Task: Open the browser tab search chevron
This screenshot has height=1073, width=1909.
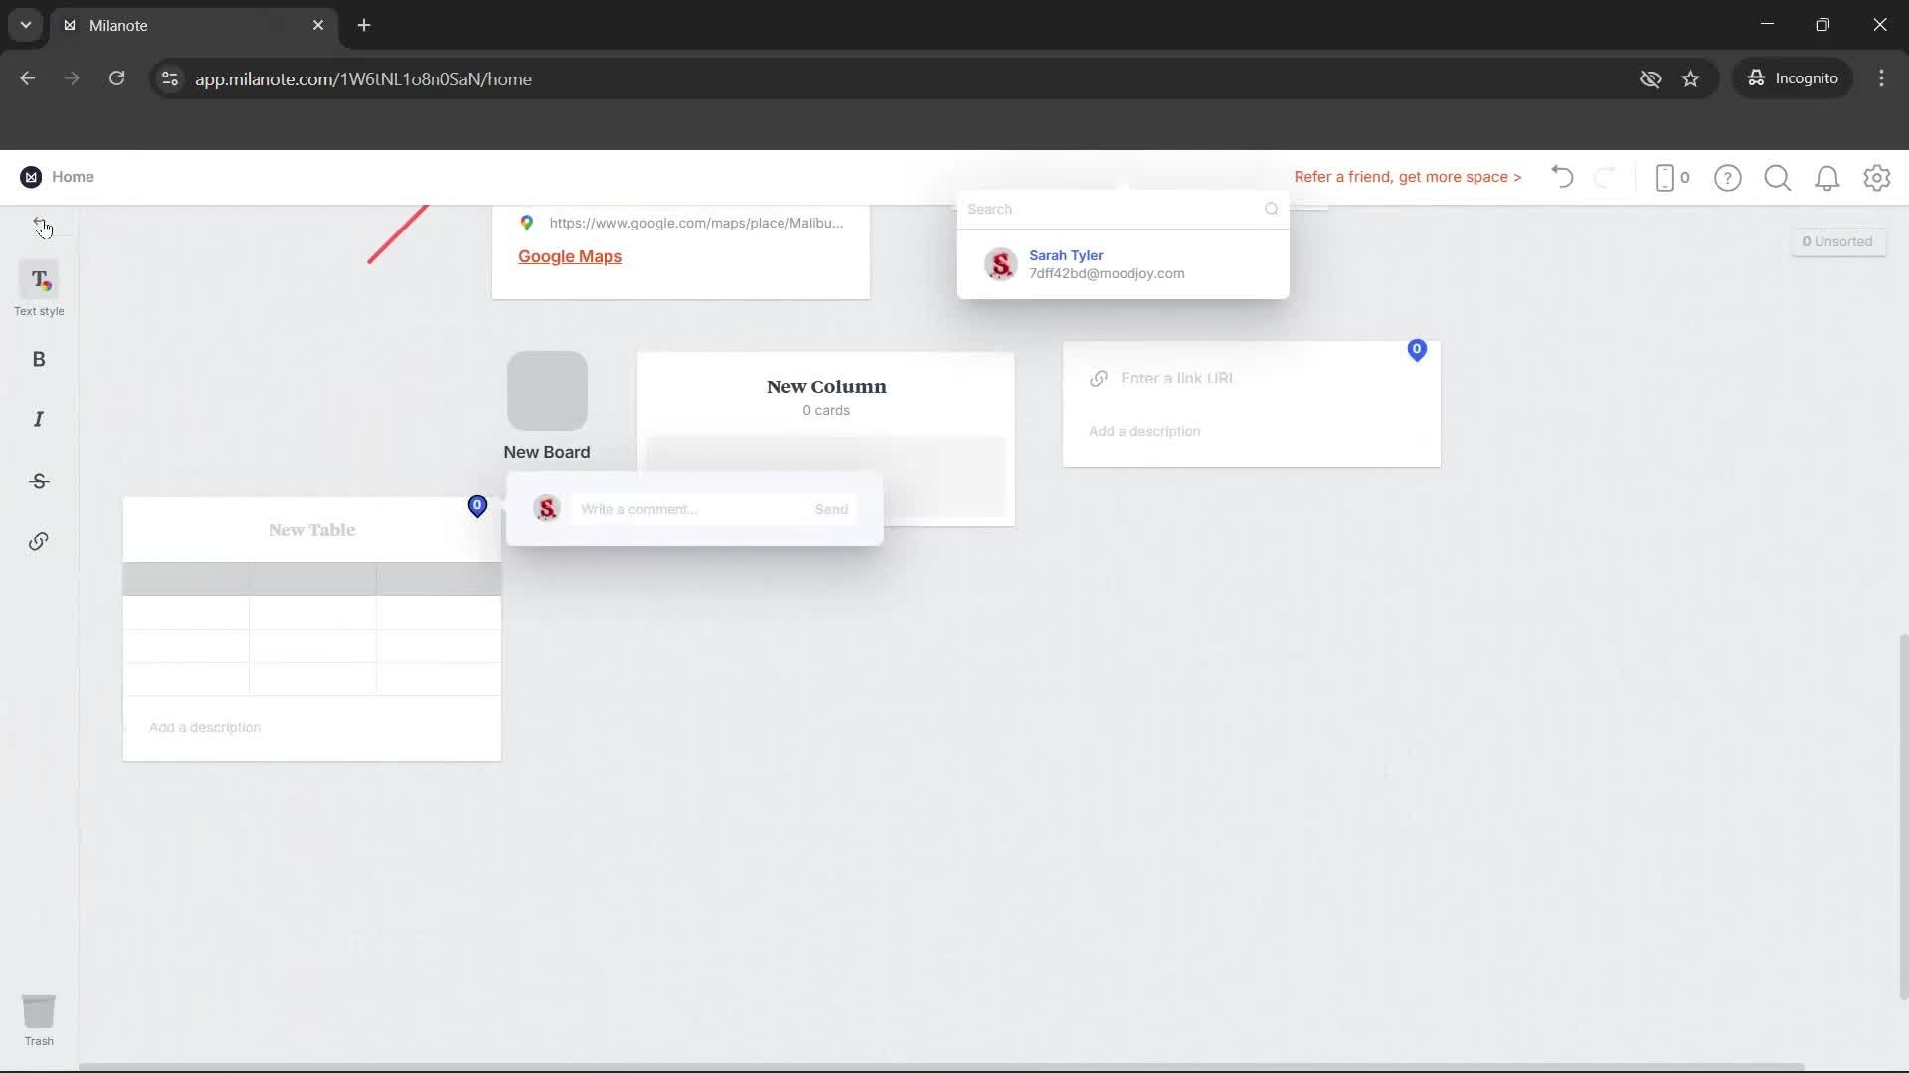Action: 24,25
